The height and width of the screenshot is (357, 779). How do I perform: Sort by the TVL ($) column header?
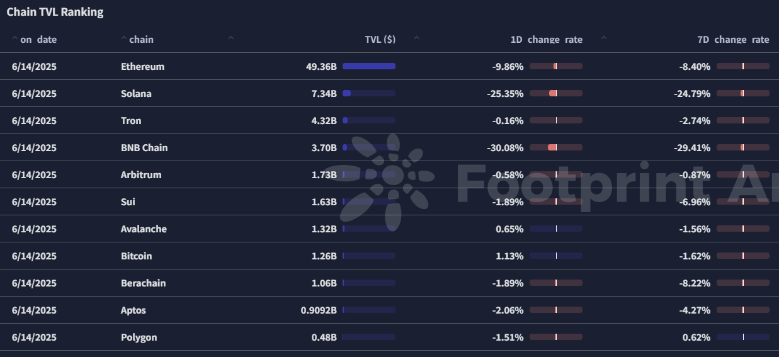click(380, 40)
